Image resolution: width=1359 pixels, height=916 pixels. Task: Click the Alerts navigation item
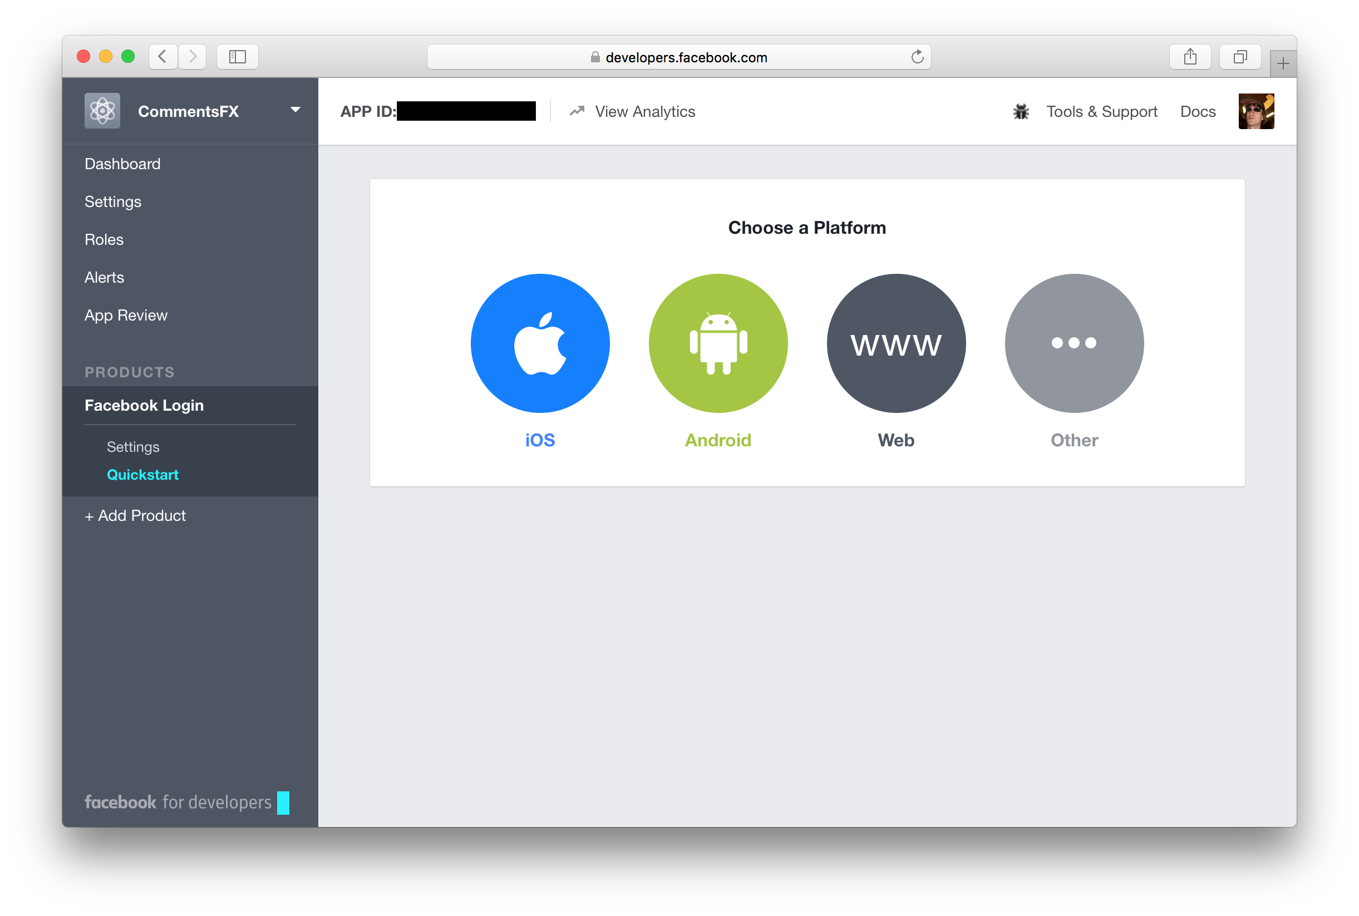[104, 277]
